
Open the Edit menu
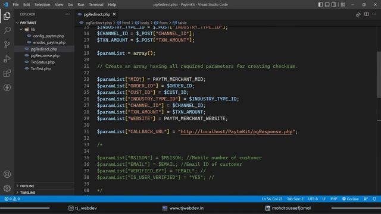[x=26, y=5]
